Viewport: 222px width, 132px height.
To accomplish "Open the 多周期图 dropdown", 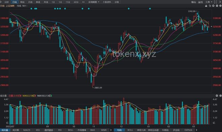I will [x=94, y=2].
